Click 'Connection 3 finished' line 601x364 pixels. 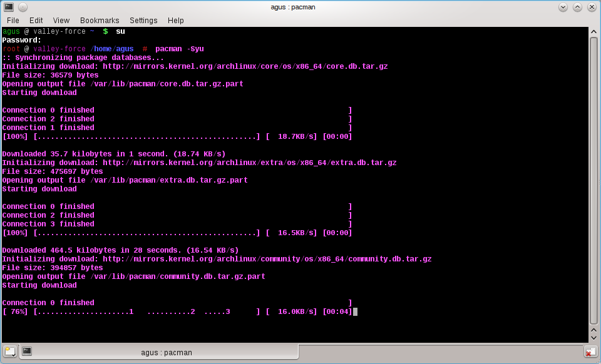(x=48, y=224)
